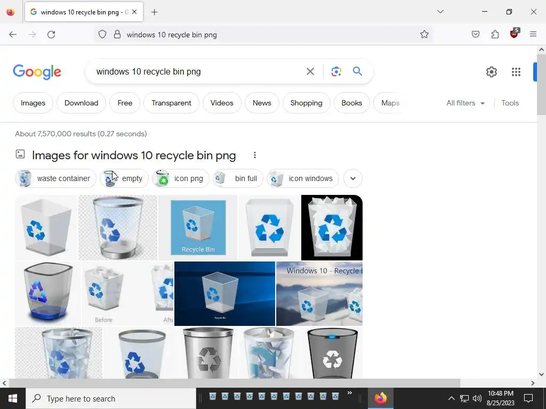Open the three-dot menu beside Images heading

[255, 155]
